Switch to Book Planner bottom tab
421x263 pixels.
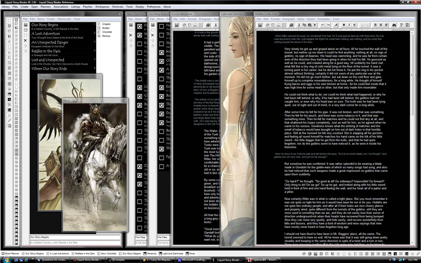pyautogui.click(x=10, y=253)
